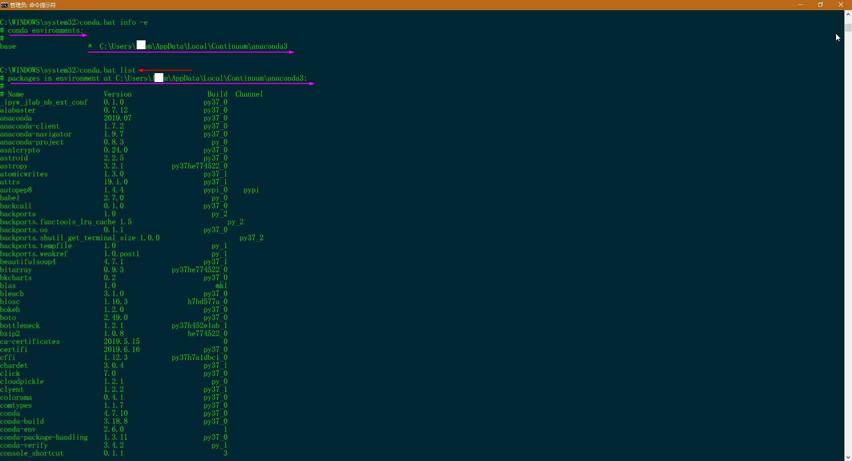Click the 'cffi' package name
The image size is (852, 461).
(8, 357)
